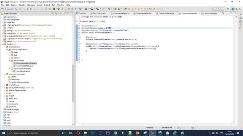
Task: Minimize the Project Explorer panel
Action: (68, 14)
